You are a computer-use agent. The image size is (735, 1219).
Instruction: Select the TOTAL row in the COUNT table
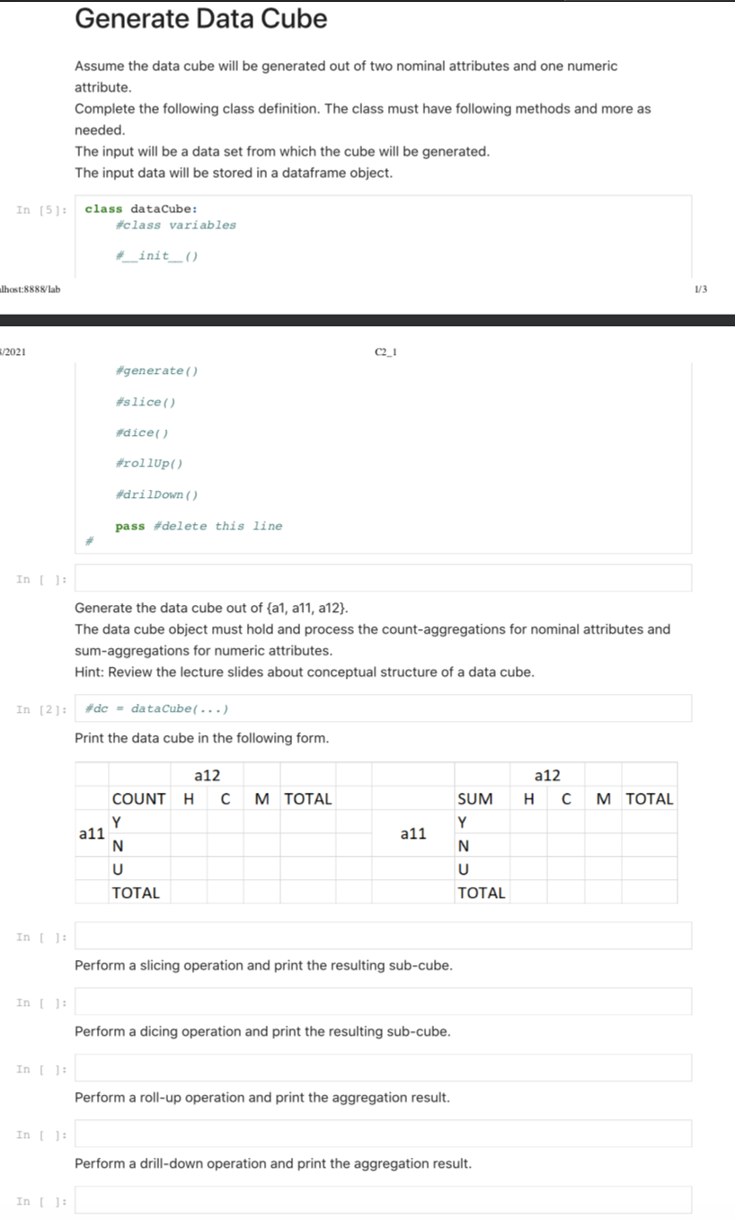tap(137, 893)
